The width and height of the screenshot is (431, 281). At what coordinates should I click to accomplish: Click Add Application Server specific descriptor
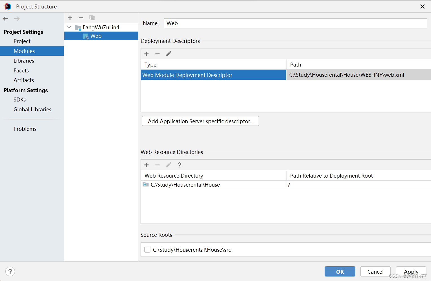[x=200, y=121]
